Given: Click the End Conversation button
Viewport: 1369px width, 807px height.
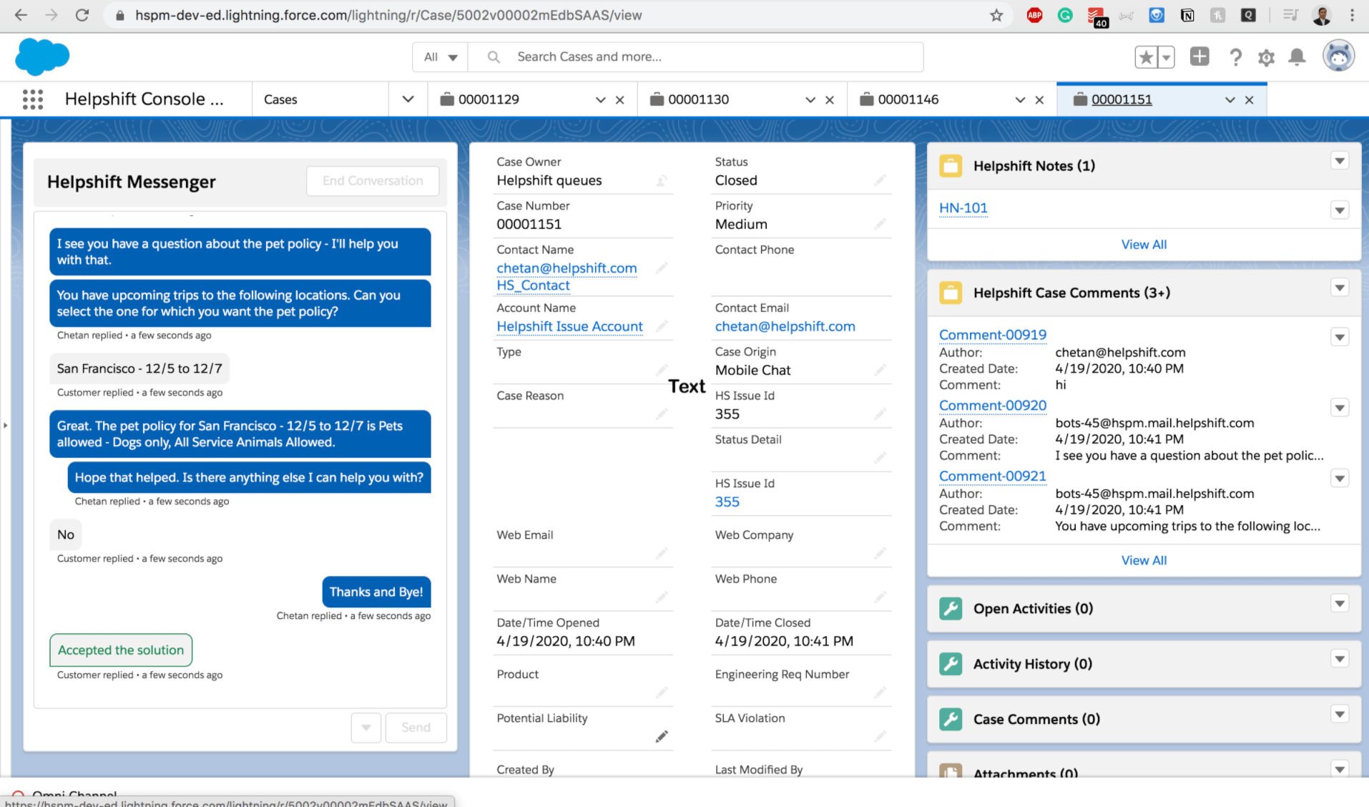Looking at the screenshot, I should click(x=373, y=181).
